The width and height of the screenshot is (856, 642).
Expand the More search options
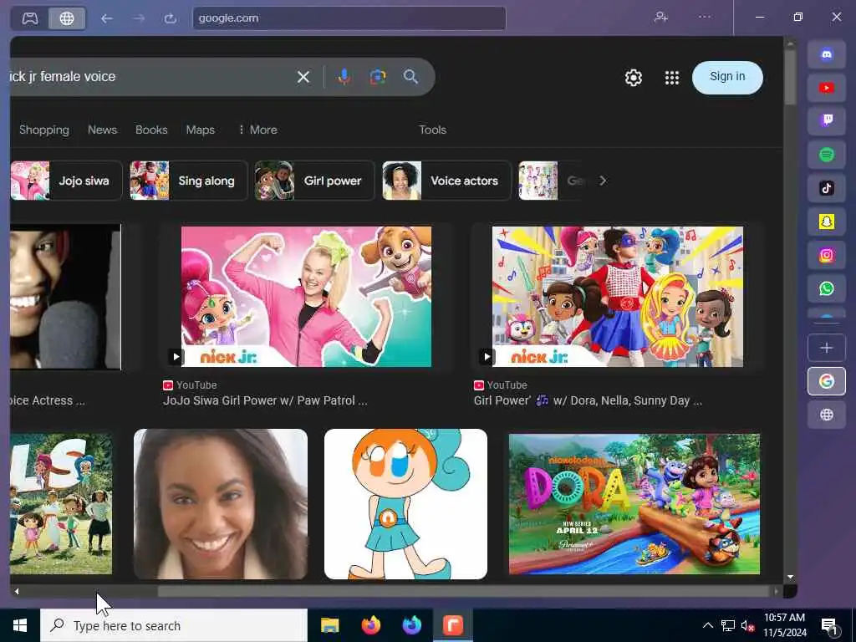point(257,130)
